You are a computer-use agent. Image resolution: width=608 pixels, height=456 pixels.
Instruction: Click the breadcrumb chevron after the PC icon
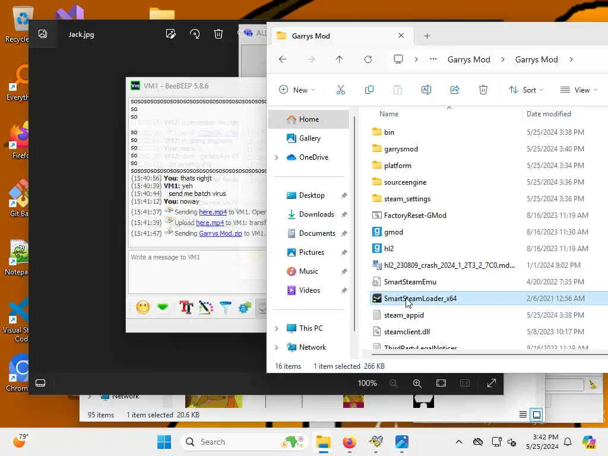tap(416, 59)
